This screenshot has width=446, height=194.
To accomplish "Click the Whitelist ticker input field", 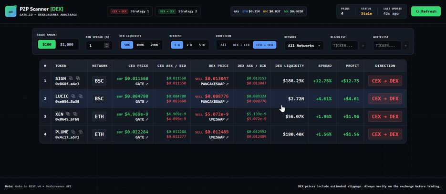I will tap(387, 45).
